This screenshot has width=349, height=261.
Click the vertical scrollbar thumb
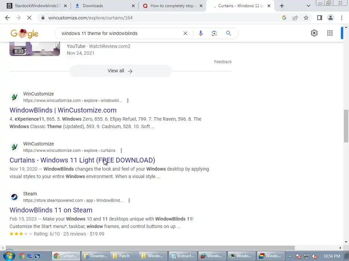346,126
